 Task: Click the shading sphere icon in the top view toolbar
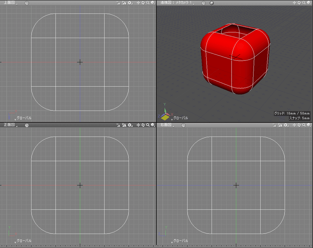click(x=153, y=3)
